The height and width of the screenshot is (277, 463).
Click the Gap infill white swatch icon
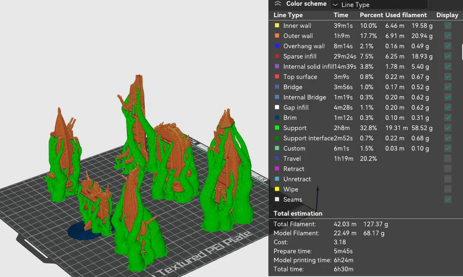click(x=277, y=107)
